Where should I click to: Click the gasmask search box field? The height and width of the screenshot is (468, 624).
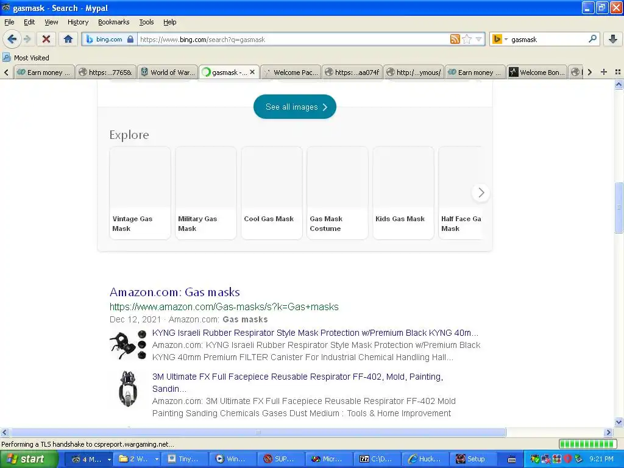[x=548, y=40]
